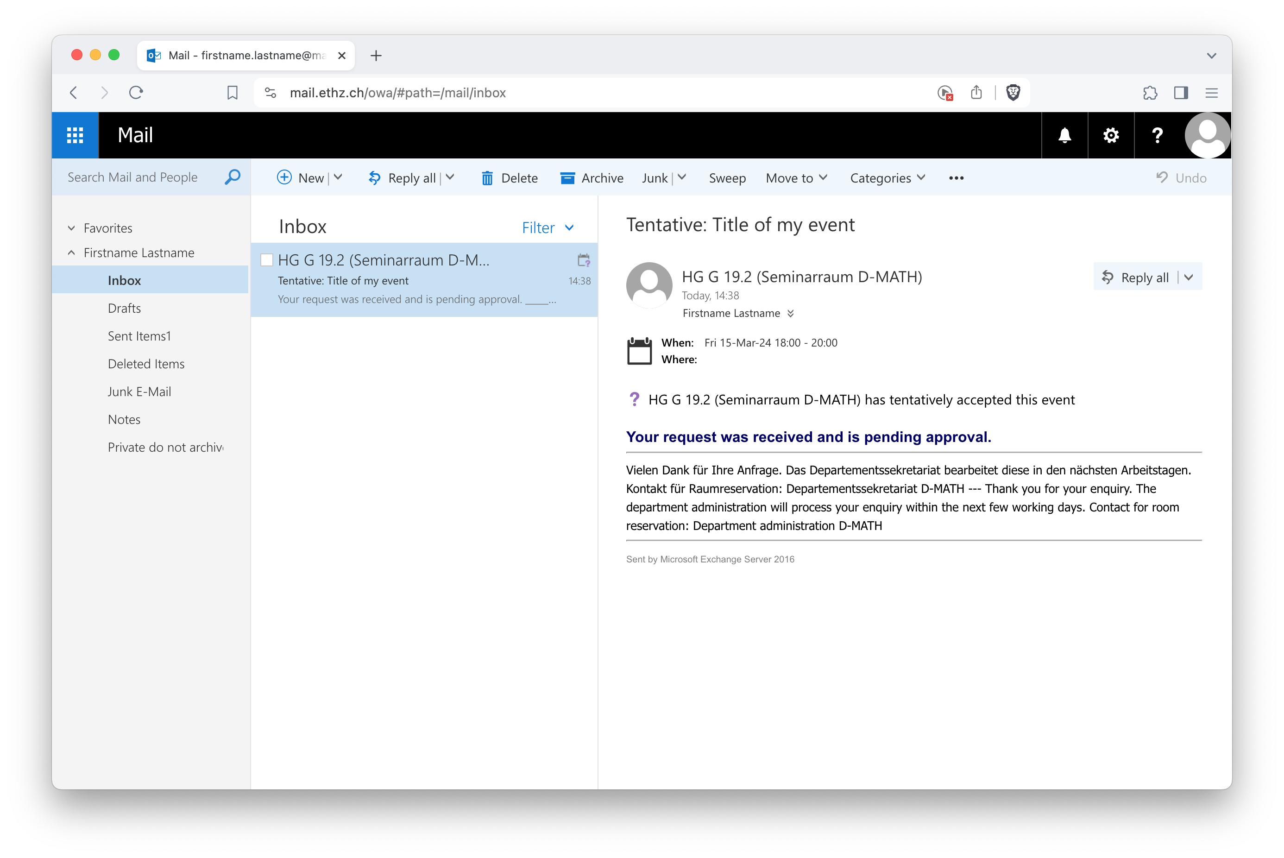Click the New mail plus icon

tap(284, 177)
